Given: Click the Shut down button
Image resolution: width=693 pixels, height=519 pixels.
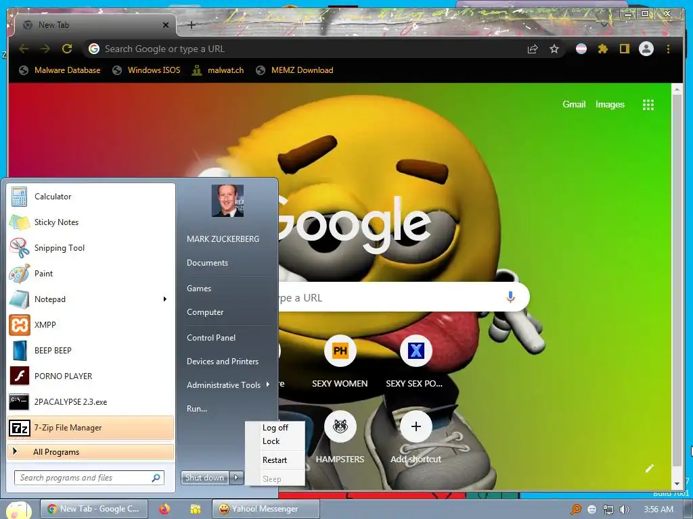Looking at the screenshot, I should coord(204,478).
